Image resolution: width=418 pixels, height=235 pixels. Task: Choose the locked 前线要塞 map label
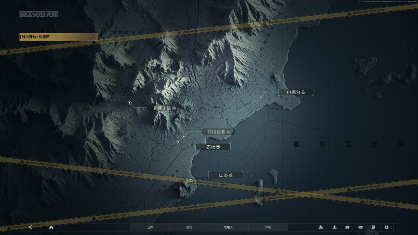218,132
